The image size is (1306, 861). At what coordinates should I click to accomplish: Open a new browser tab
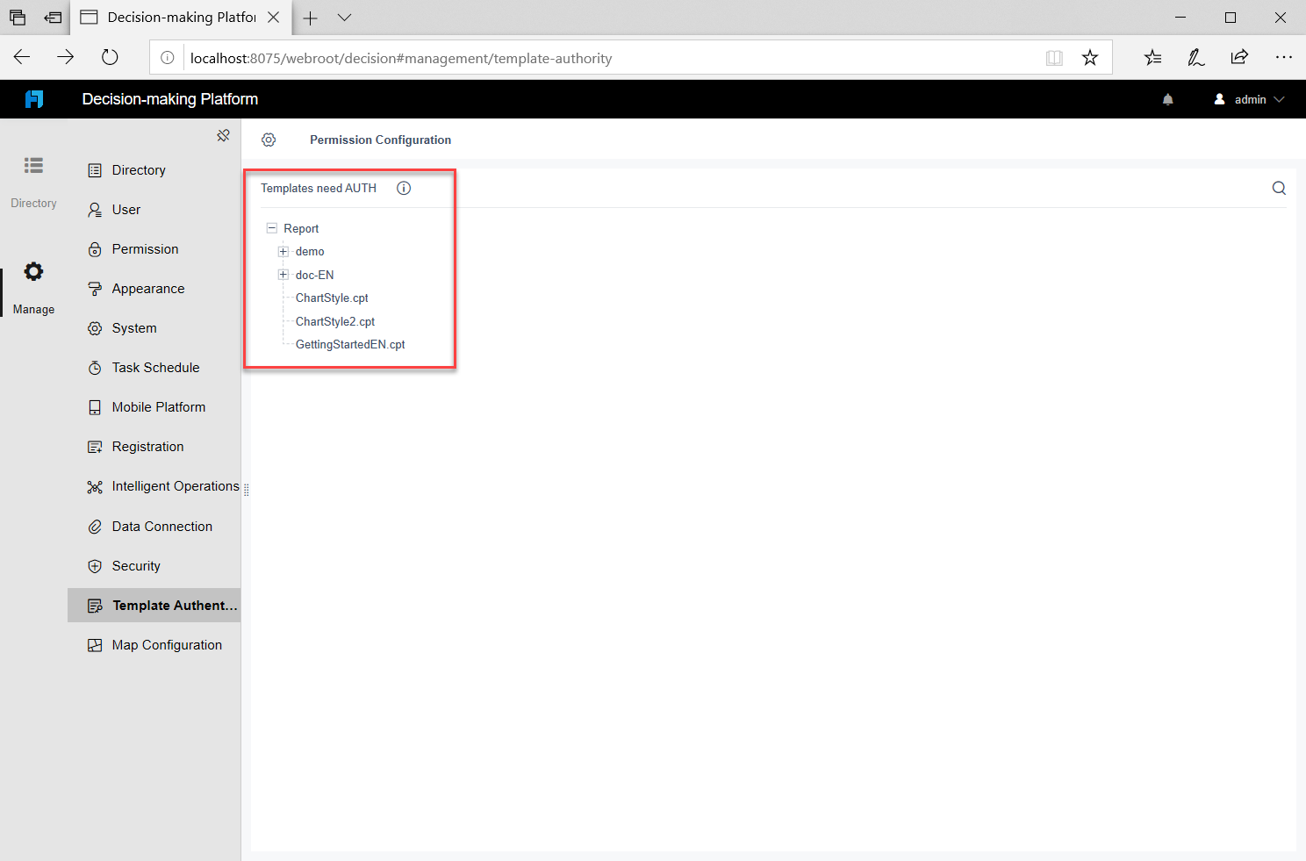[311, 18]
